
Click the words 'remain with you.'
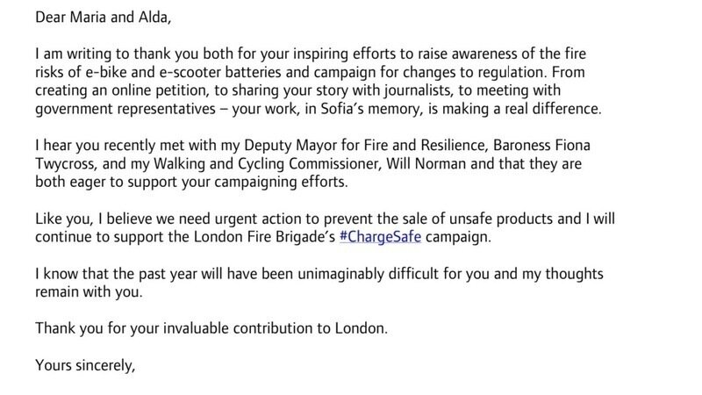click(87, 293)
